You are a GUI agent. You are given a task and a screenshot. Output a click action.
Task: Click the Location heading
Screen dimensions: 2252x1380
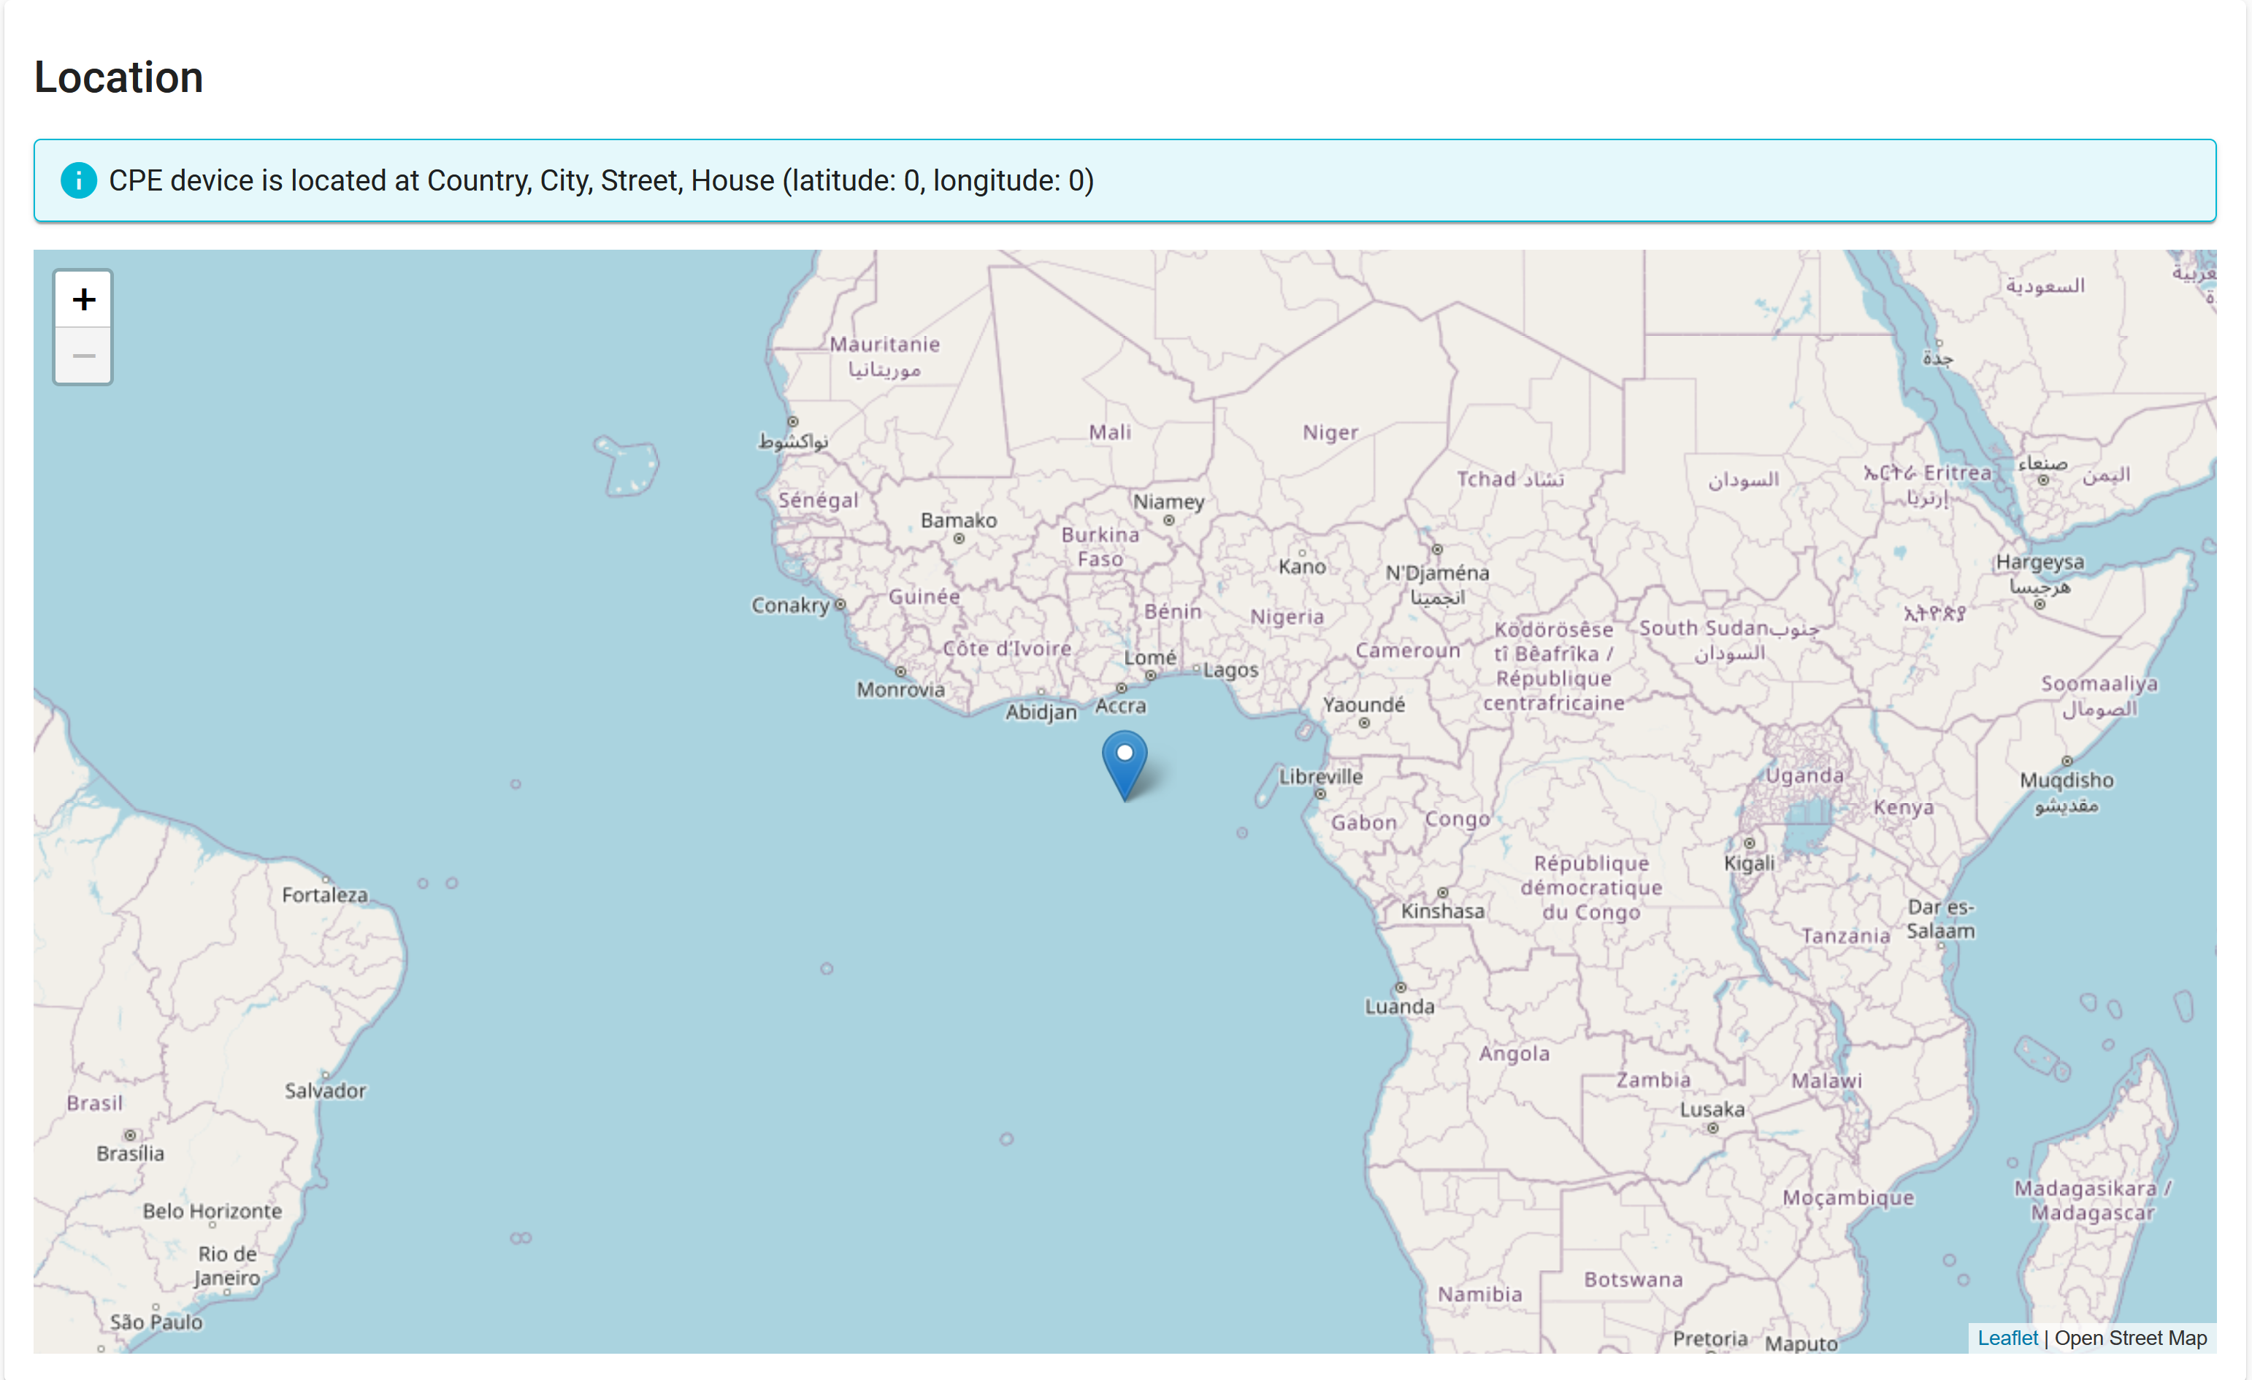point(119,77)
